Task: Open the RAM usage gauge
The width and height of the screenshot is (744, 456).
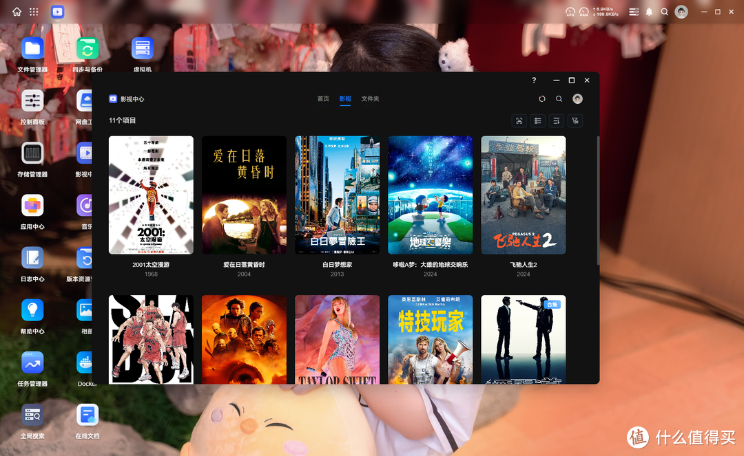Action: (584, 12)
